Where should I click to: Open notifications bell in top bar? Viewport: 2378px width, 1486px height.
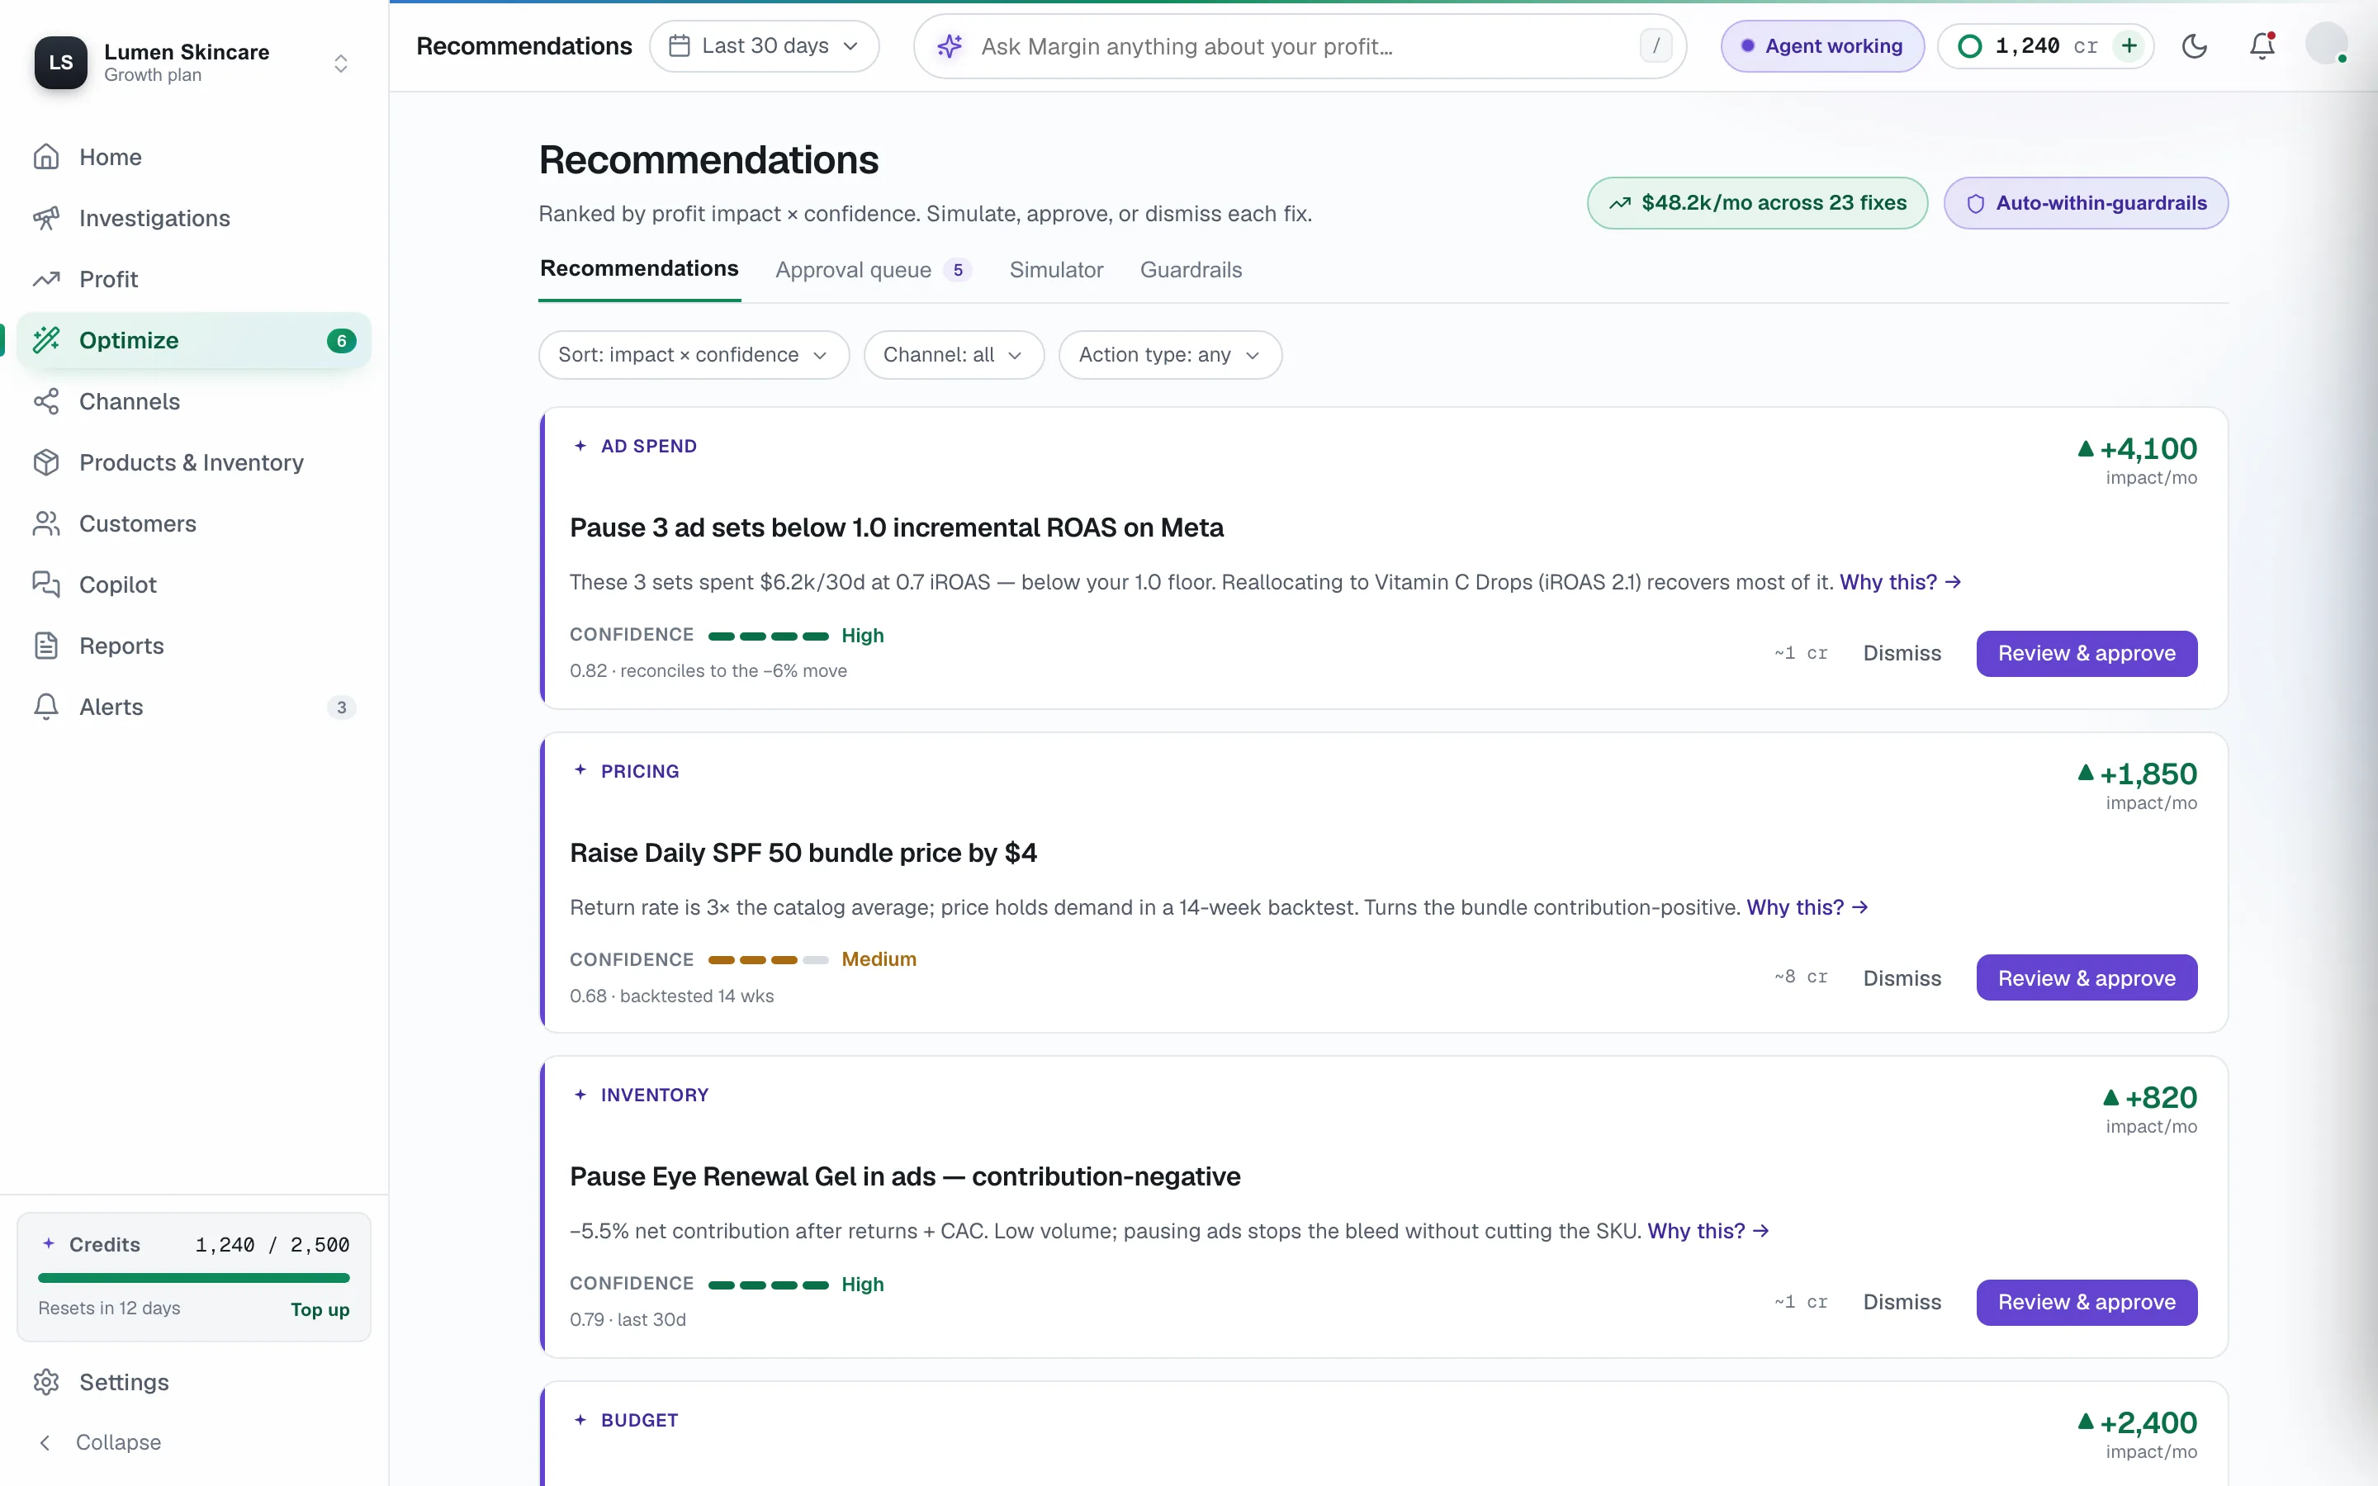click(x=2262, y=46)
